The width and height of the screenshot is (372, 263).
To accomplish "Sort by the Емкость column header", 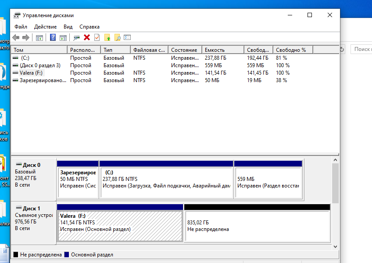I will click(x=223, y=50).
